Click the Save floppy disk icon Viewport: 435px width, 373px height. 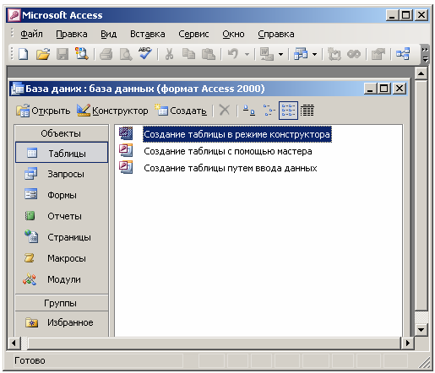pyautogui.click(x=63, y=54)
